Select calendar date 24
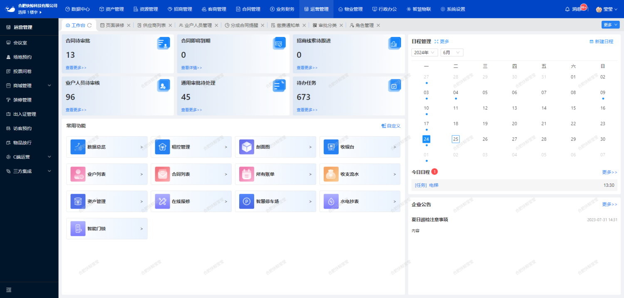 pos(426,139)
